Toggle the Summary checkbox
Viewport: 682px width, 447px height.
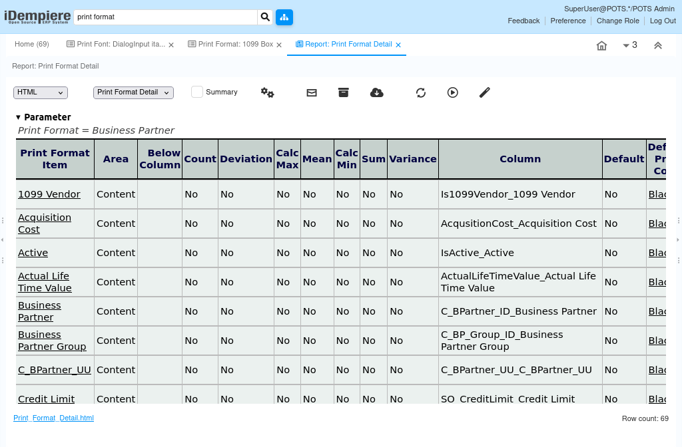[x=197, y=92]
